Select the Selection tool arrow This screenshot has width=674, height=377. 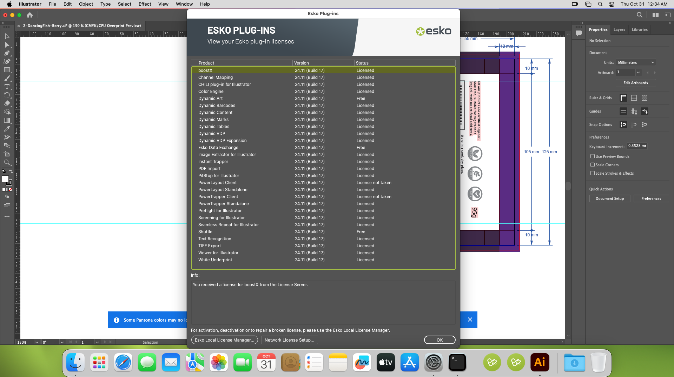(7, 36)
